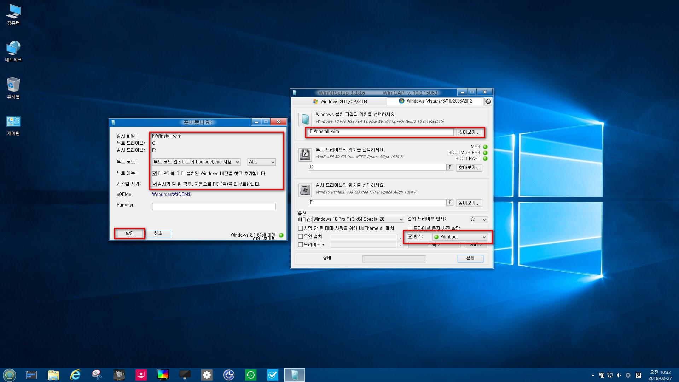Image resolution: width=679 pixels, height=382 pixels.
Task: Click the VHD > button
Action: [475, 245]
